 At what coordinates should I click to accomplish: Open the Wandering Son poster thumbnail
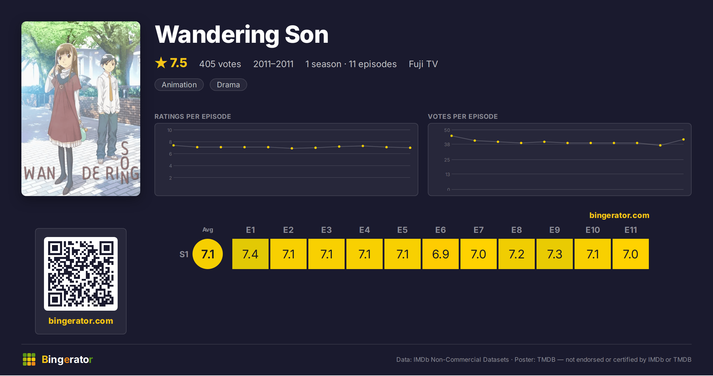pos(81,109)
